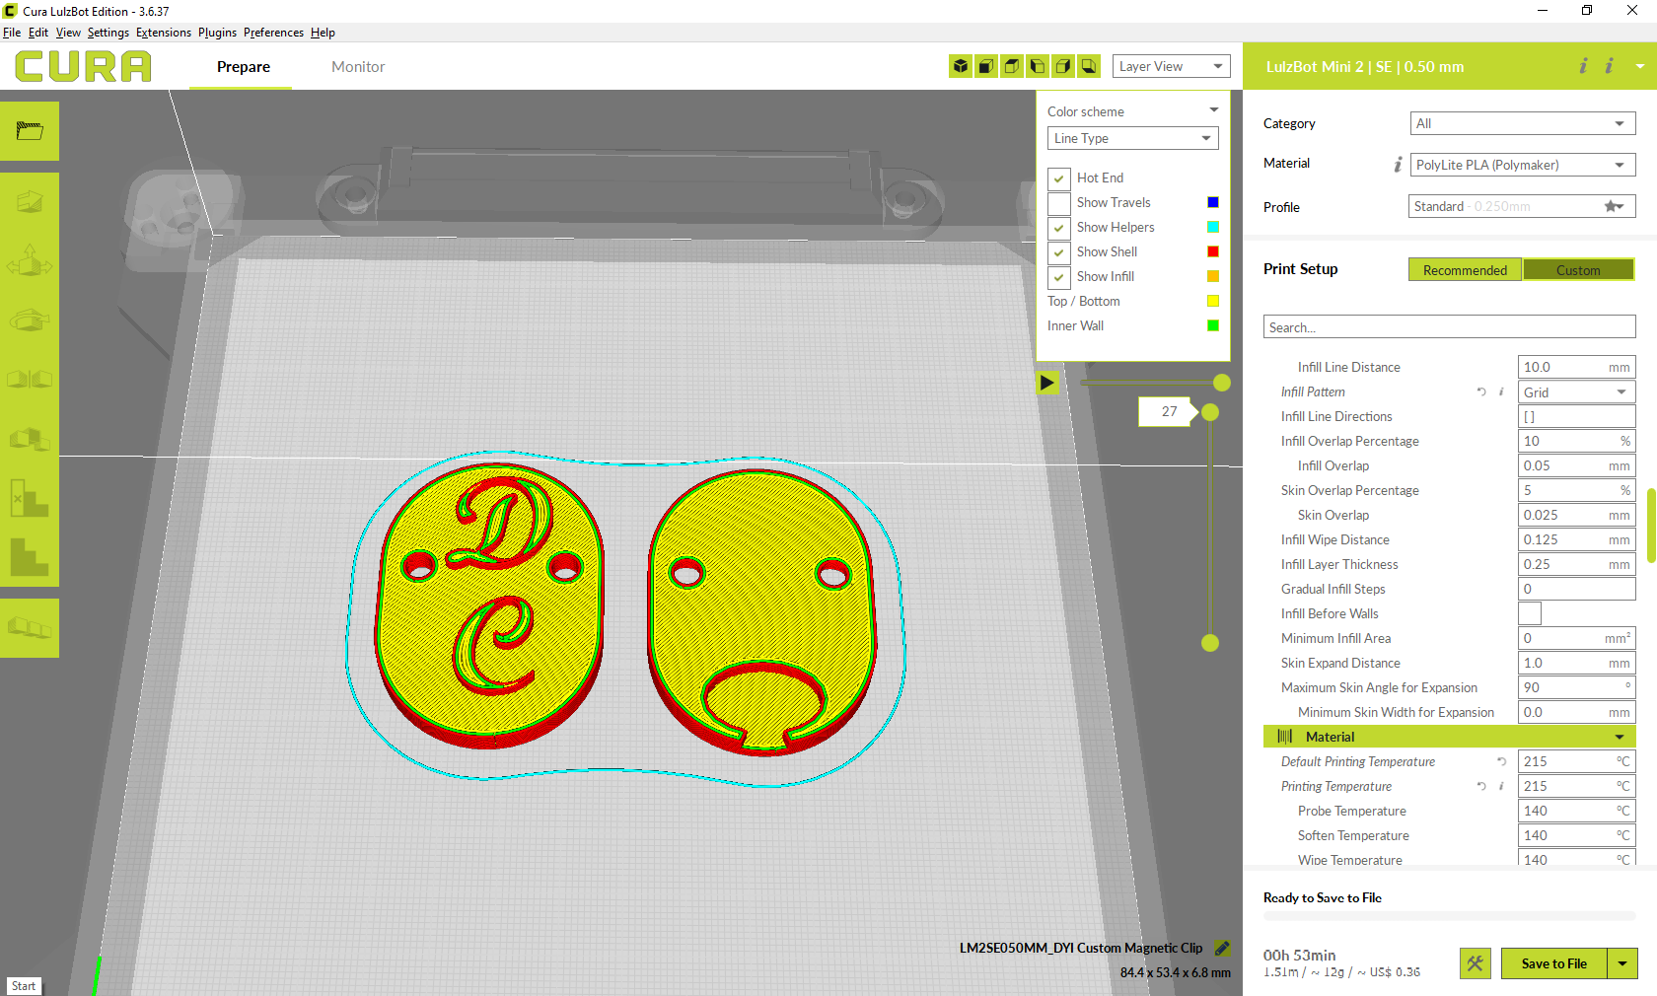Enable Show Travels
The width and height of the screenshot is (1657, 996).
tap(1058, 202)
